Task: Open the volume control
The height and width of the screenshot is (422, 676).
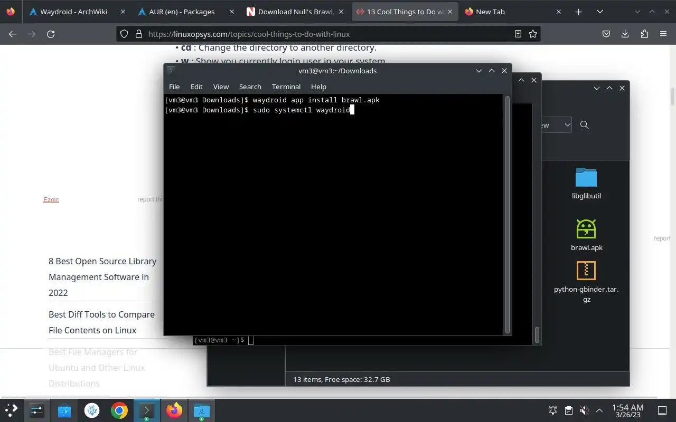Action: tap(584, 410)
